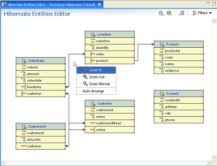Choose Zoom Out in context menu
217x166 pixels.
click(96, 77)
